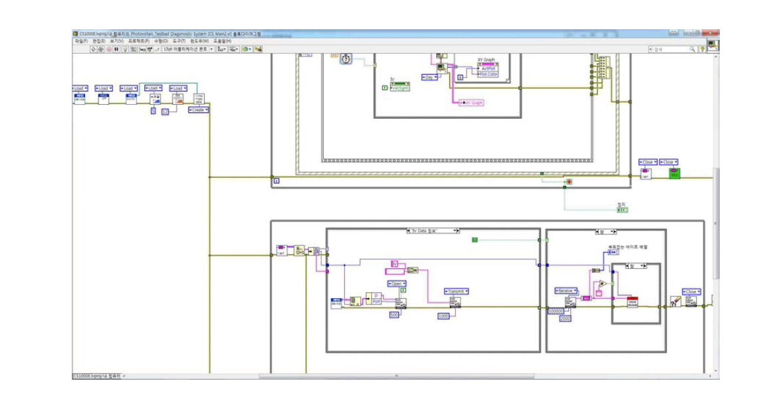This screenshot has height=397, width=777.
Task: Click the Run arrow in the toolbar
Action: coord(94,49)
